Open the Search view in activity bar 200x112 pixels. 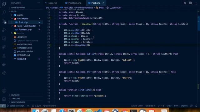pyautogui.click(x=4, y=12)
